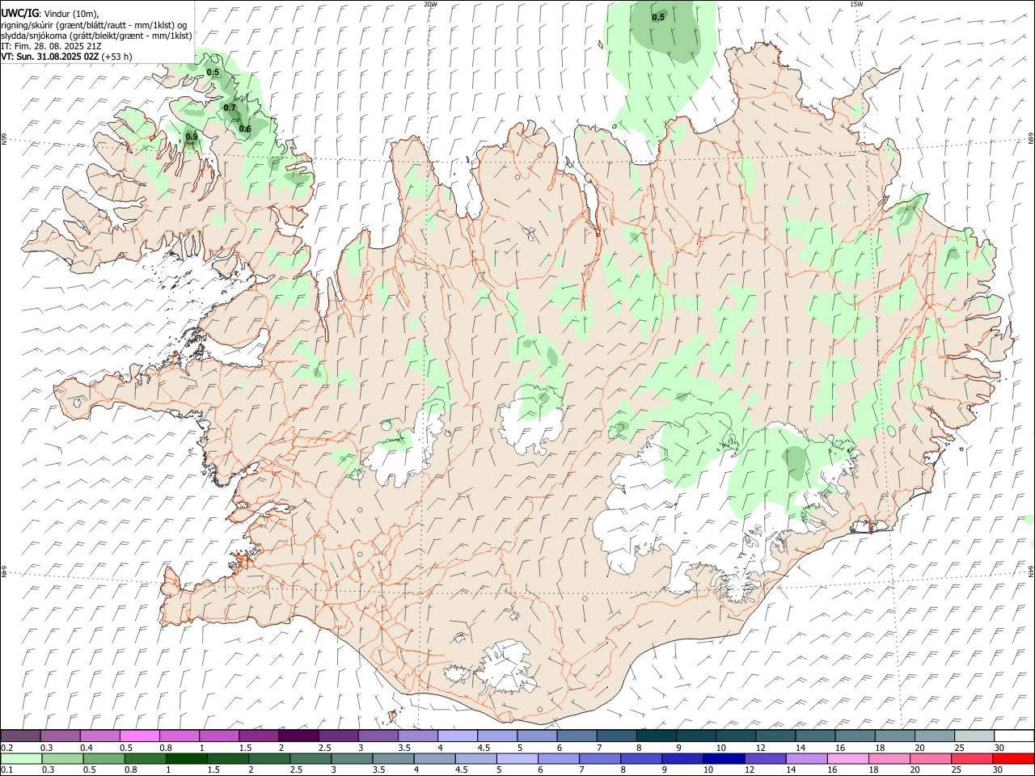Click the dark navy 10–12 lower legend swatch
1035x776 pixels.
[x=724, y=758]
